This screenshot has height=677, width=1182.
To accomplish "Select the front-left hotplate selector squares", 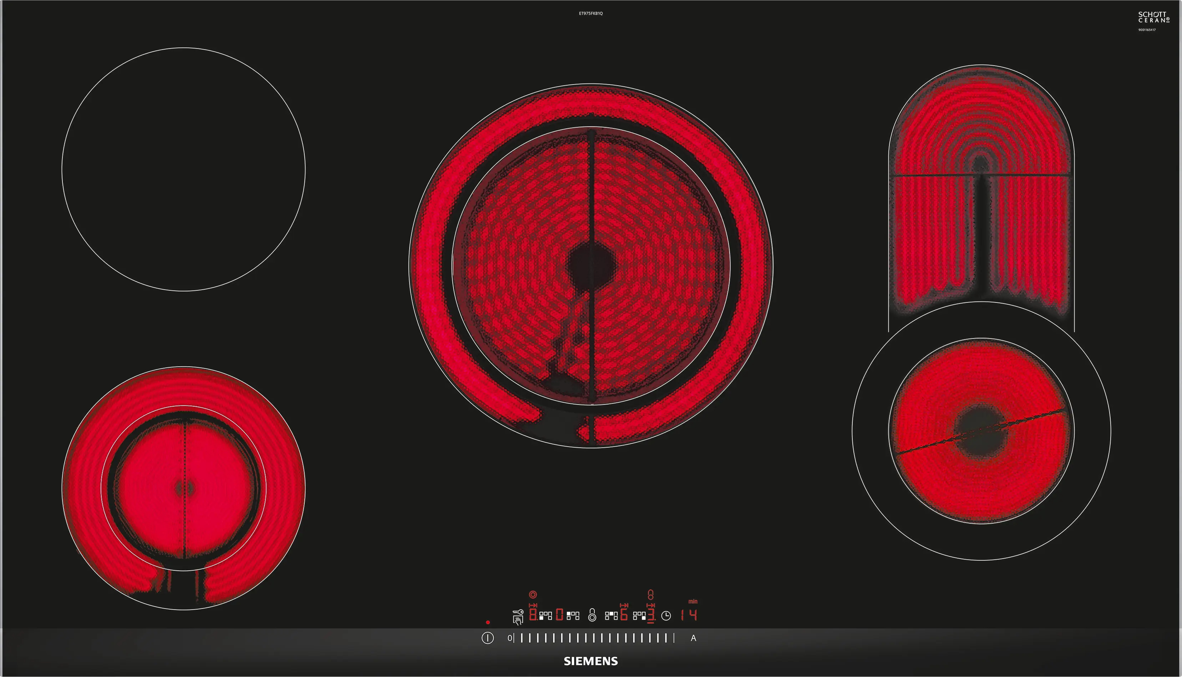I will [546, 616].
